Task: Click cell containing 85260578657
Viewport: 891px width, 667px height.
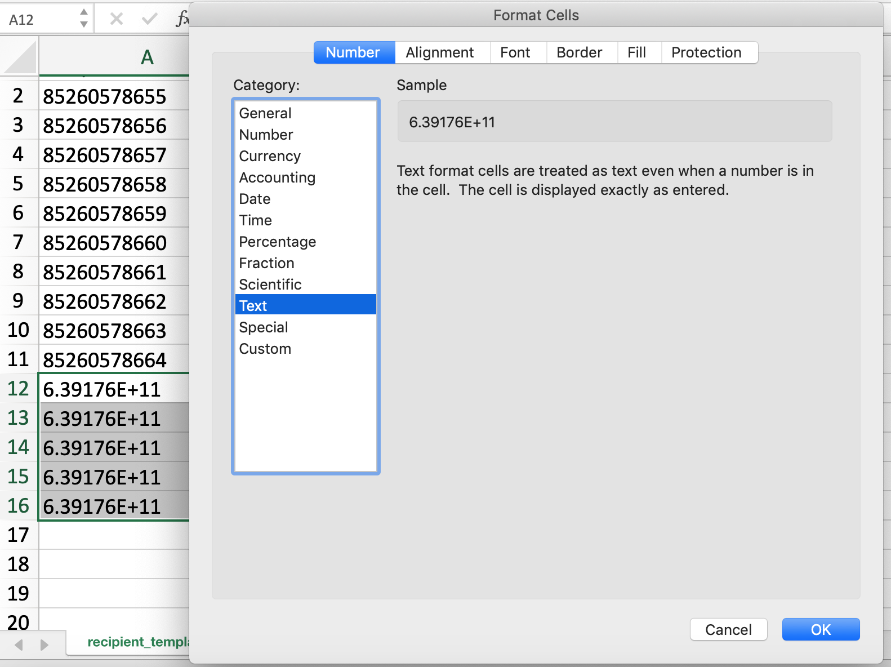Action: (114, 155)
